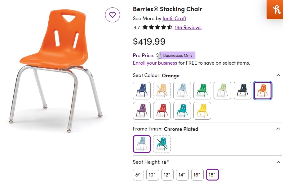Viewport: 283px width, 183px height.
Task: Choose the 14" seat height option
Action: [x=182, y=175]
